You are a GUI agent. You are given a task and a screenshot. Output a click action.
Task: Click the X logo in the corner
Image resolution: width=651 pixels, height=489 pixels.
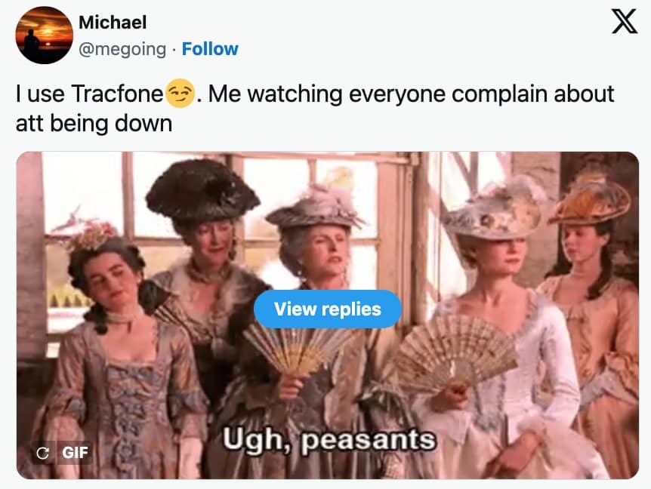[624, 22]
